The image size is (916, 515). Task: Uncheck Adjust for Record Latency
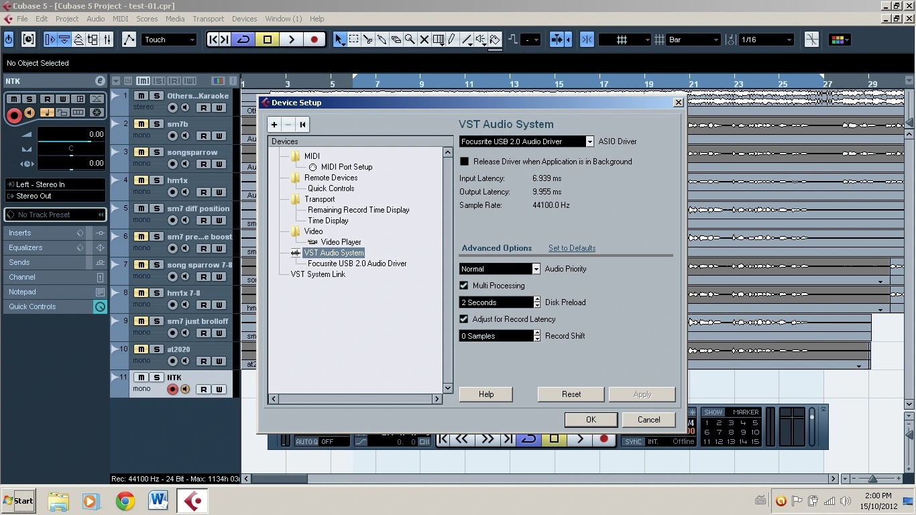pyautogui.click(x=464, y=319)
